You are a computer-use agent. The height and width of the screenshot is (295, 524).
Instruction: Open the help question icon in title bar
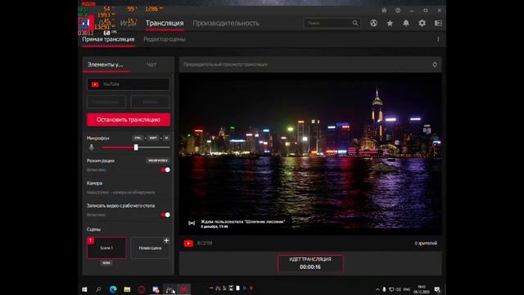(x=398, y=11)
